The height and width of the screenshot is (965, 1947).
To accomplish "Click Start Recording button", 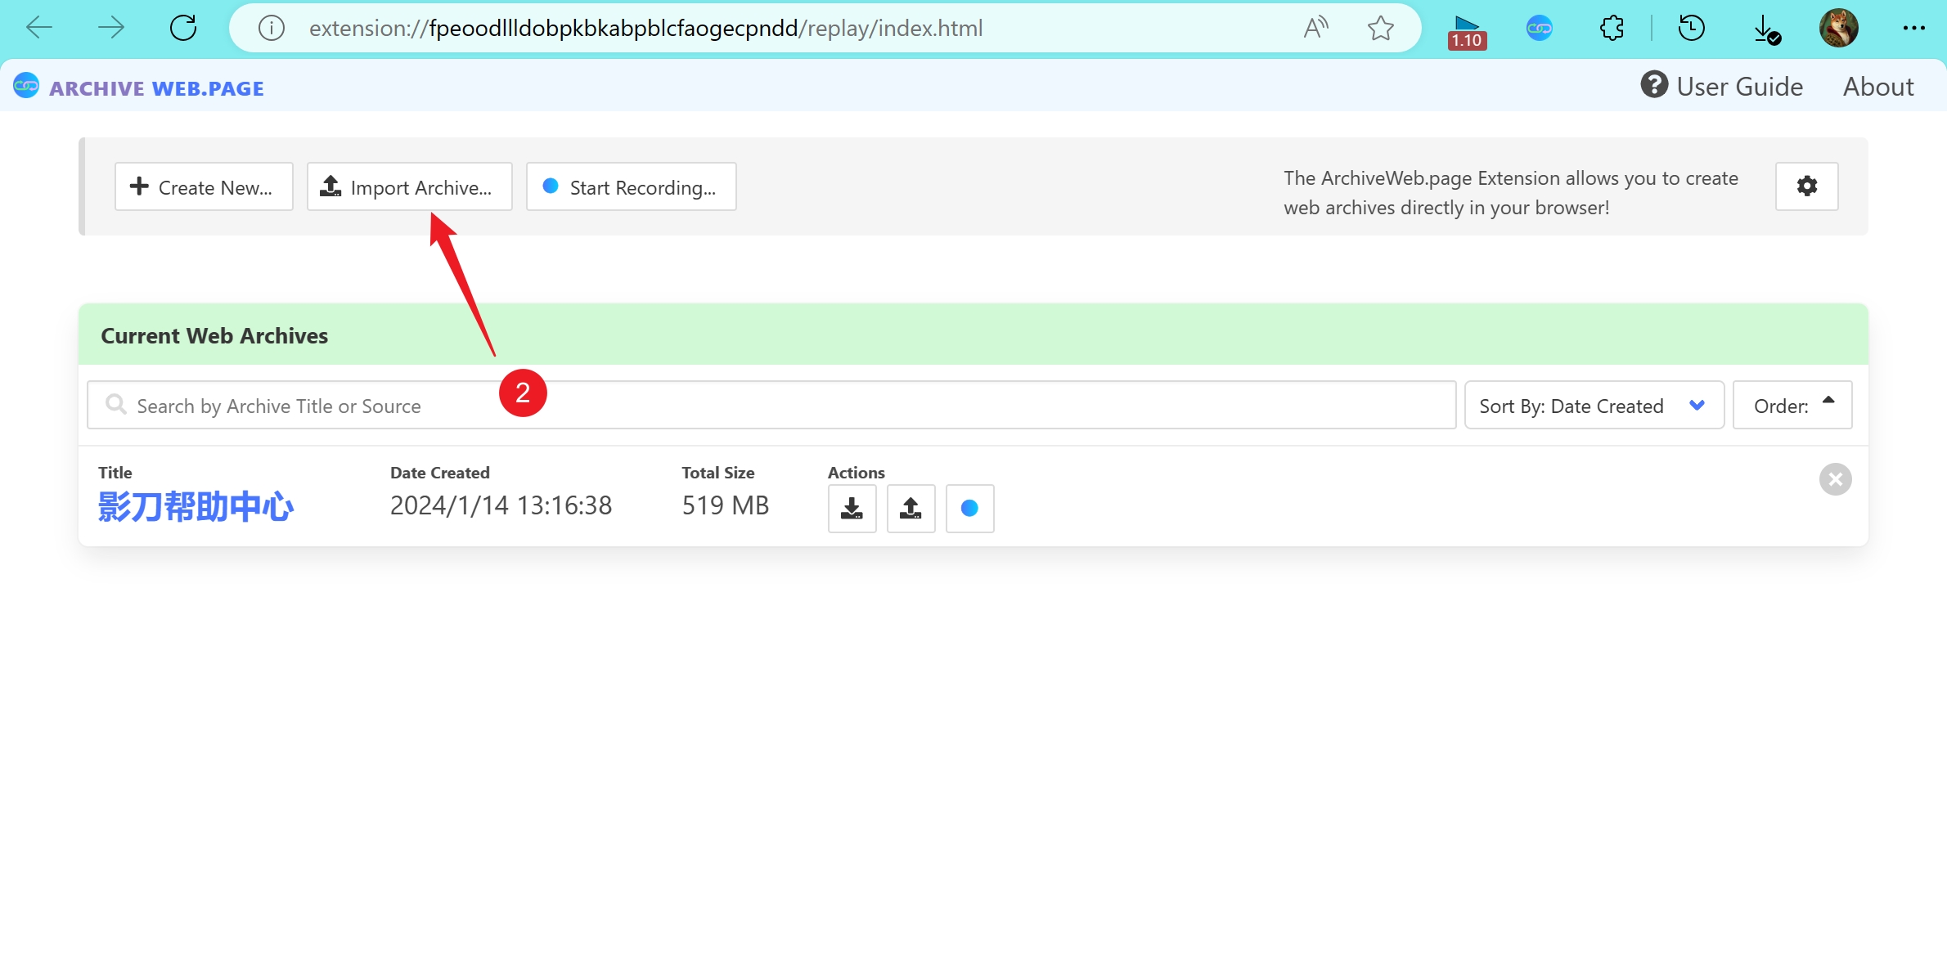I will click(x=631, y=187).
